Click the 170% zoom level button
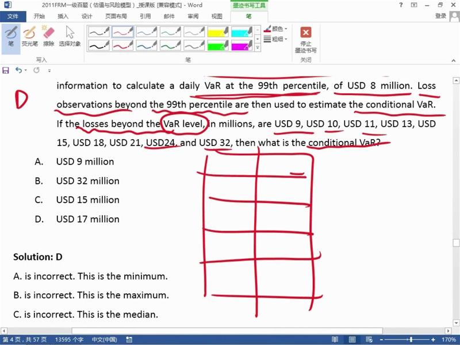 click(x=448, y=340)
